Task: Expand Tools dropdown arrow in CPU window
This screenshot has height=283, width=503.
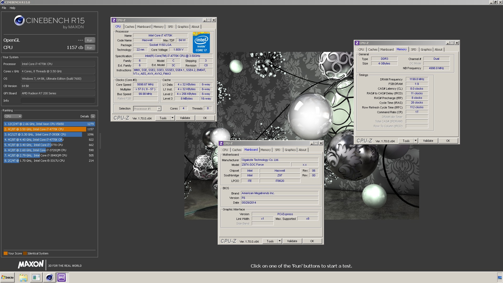Action: (172, 118)
